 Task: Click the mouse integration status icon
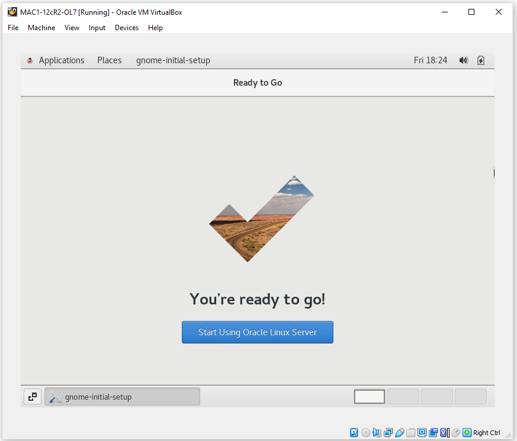pos(456,433)
